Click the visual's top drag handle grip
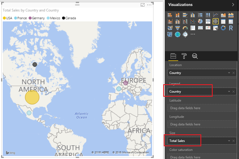The width and height of the screenshot is (239, 159). pos(77,5)
